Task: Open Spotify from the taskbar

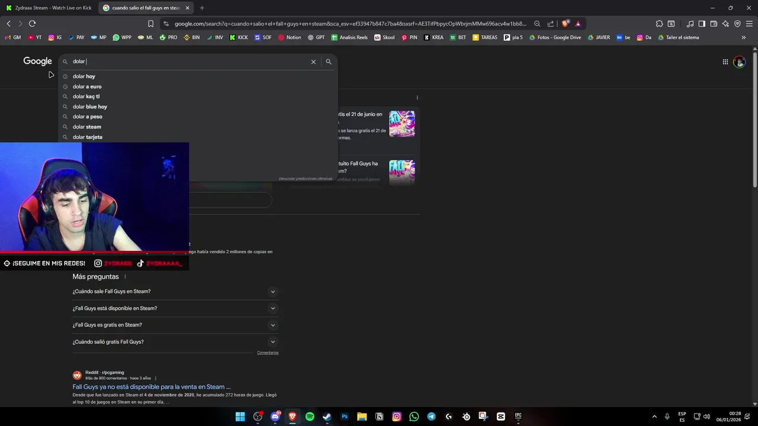Action: pyautogui.click(x=310, y=417)
